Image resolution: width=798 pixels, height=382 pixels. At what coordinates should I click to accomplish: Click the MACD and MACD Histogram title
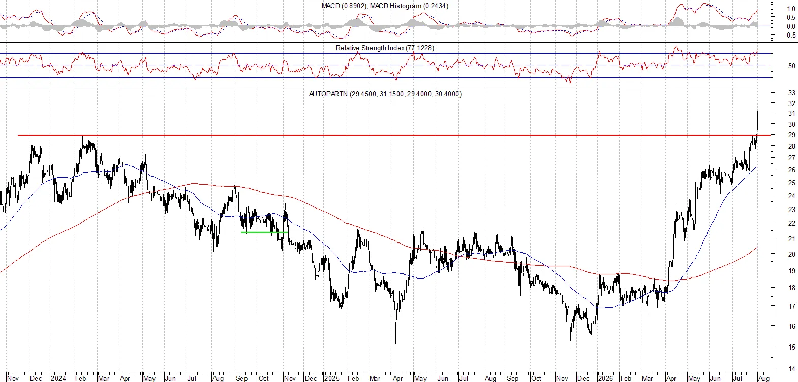pyautogui.click(x=385, y=6)
